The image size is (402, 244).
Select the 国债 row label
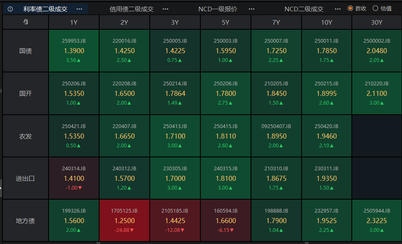click(25, 50)
